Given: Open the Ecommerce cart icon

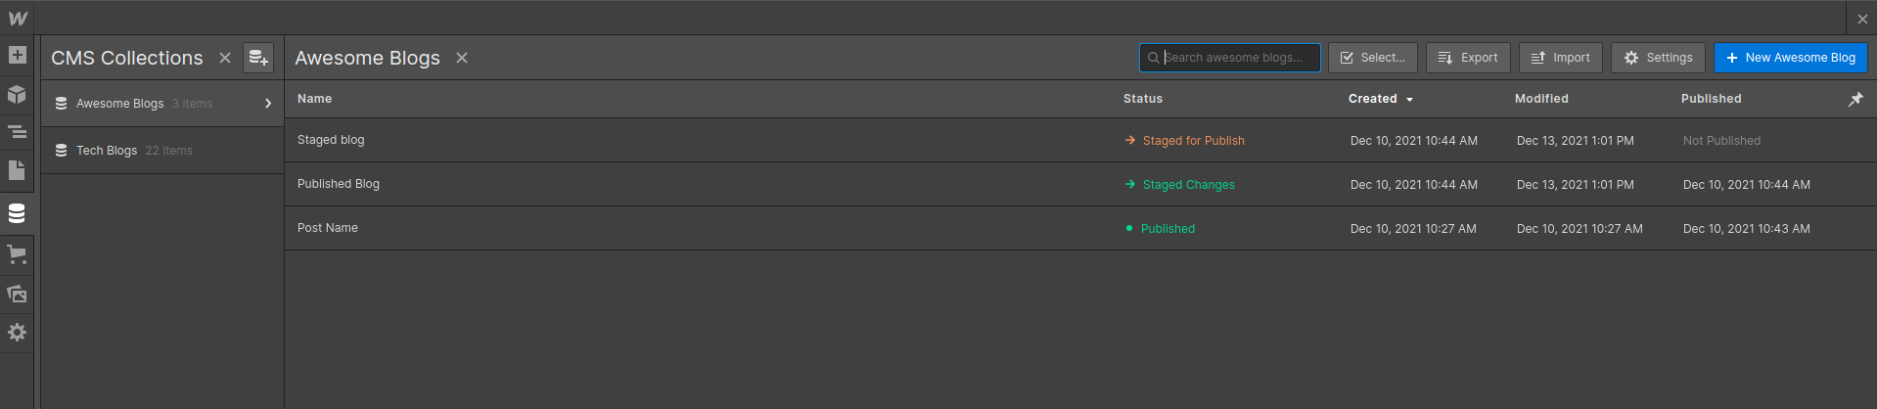Looking at the screenshot, I should (17, 254).
